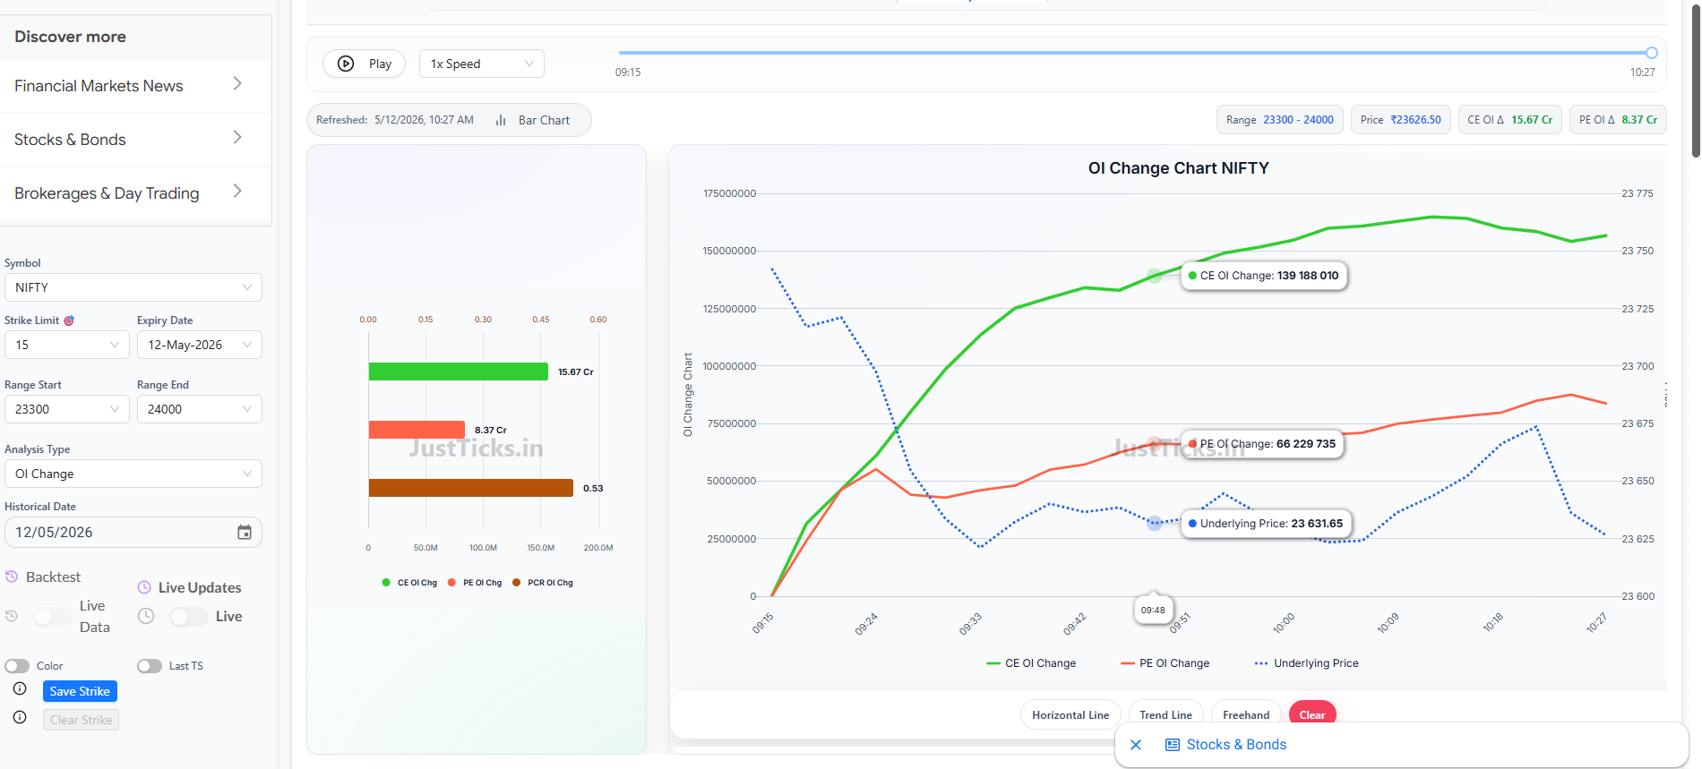Click the Strike Limit target icon
This screenshot has width=1702, height=769.
click(x=69, y=320)
